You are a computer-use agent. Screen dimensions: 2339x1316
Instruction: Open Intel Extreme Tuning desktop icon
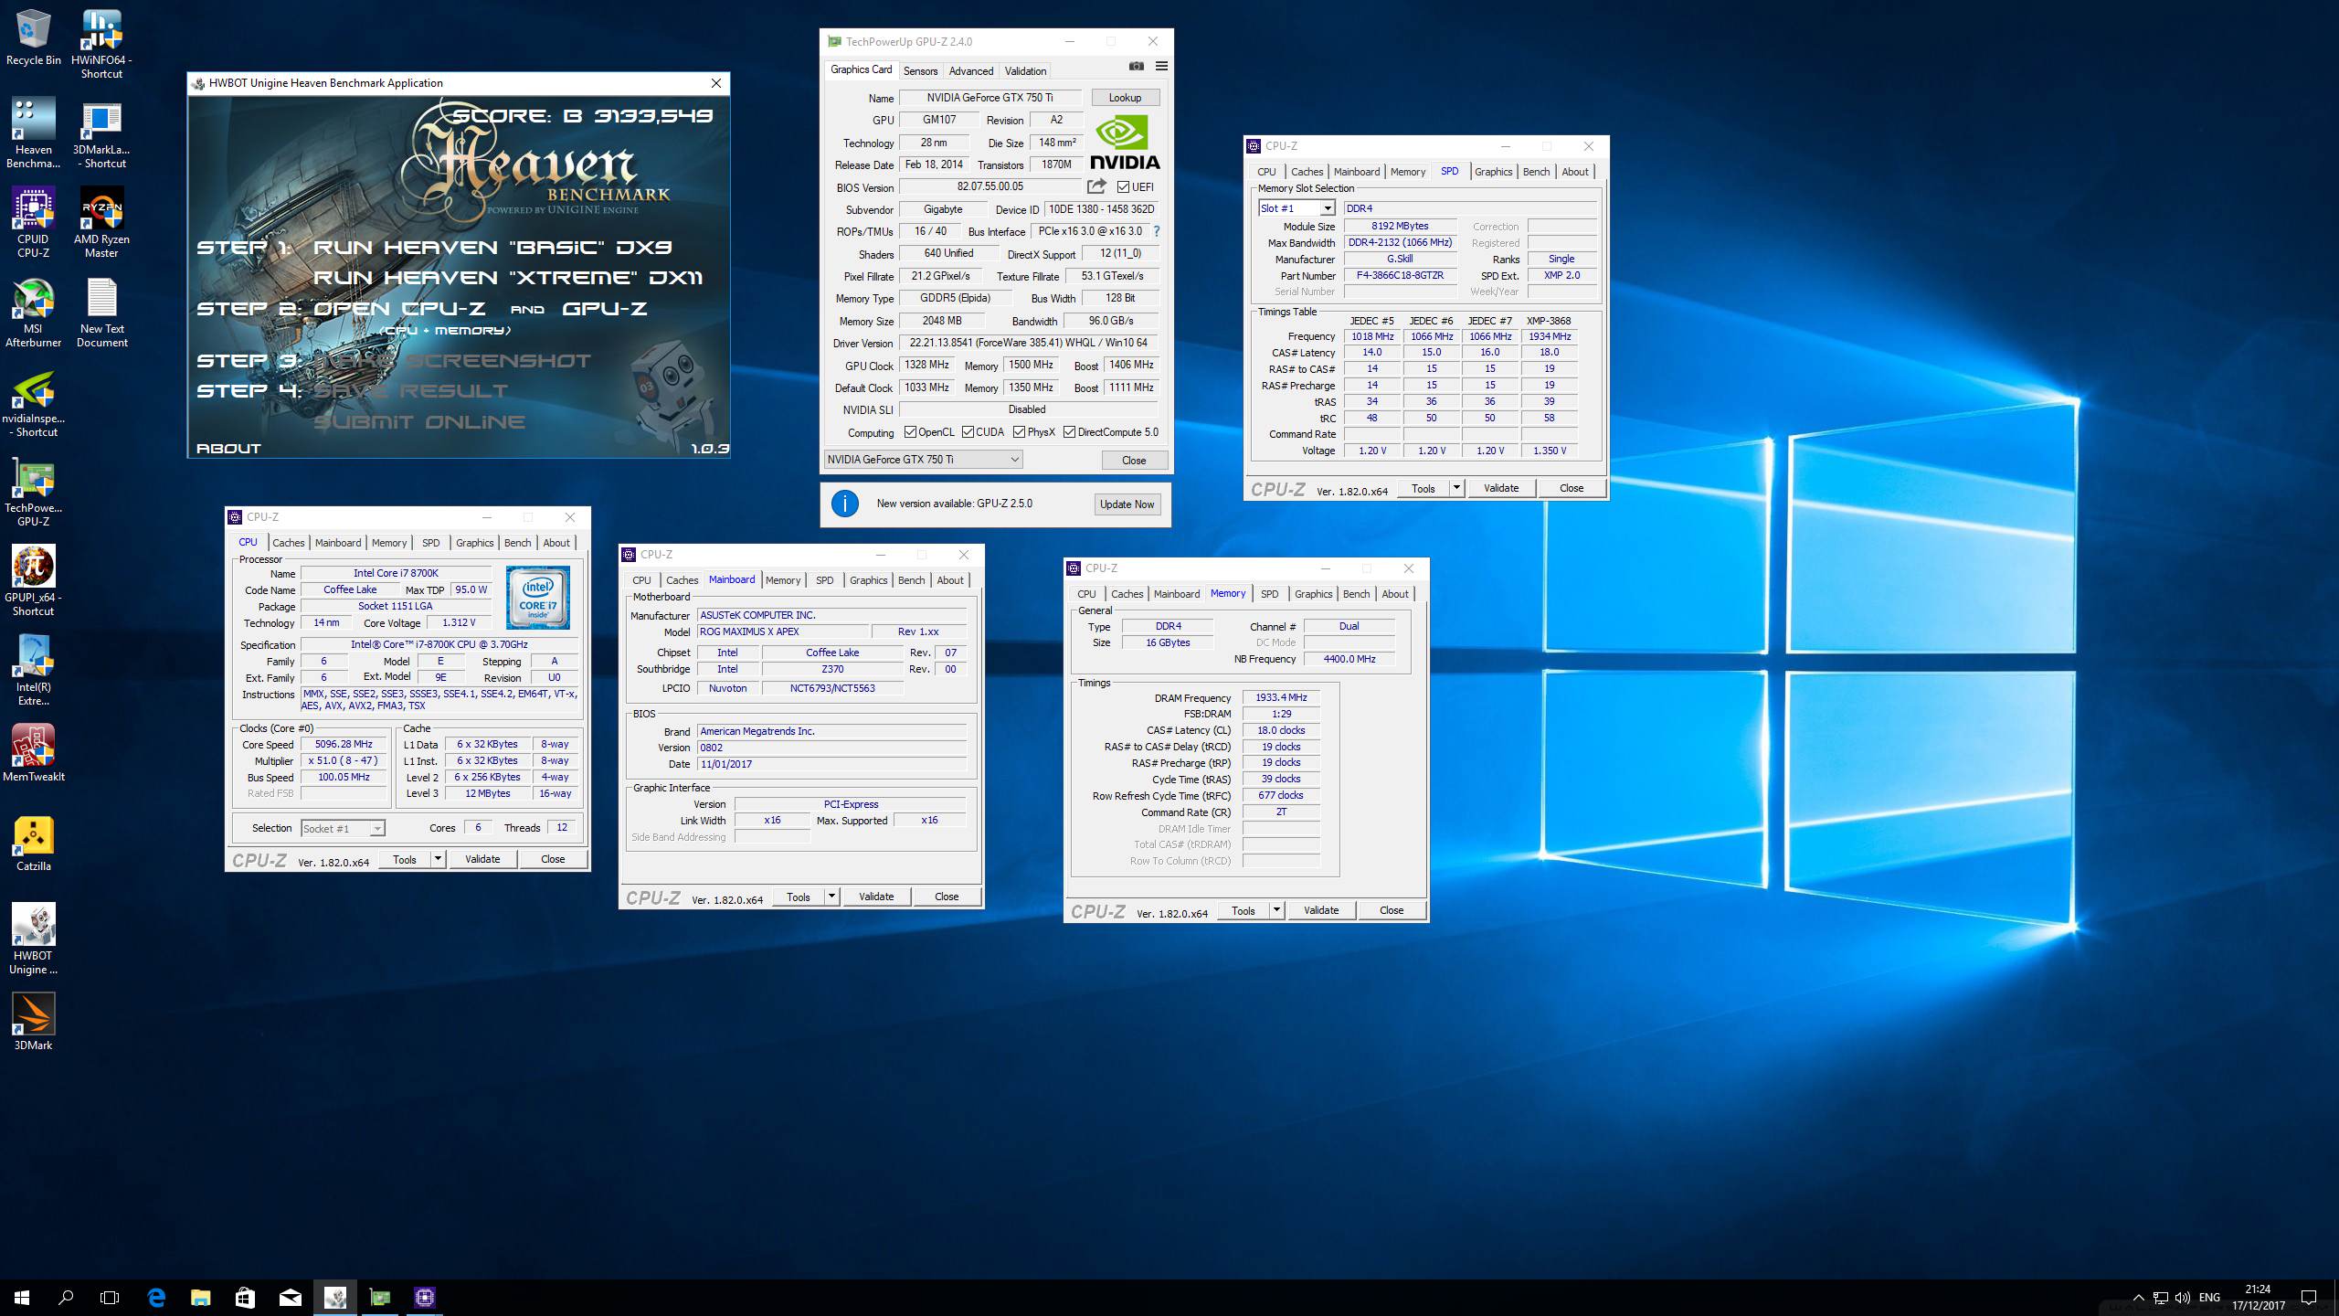pyautogui.click(x=33, y=671)
